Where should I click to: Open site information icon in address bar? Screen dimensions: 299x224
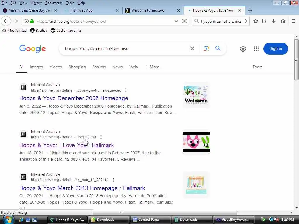27,21
